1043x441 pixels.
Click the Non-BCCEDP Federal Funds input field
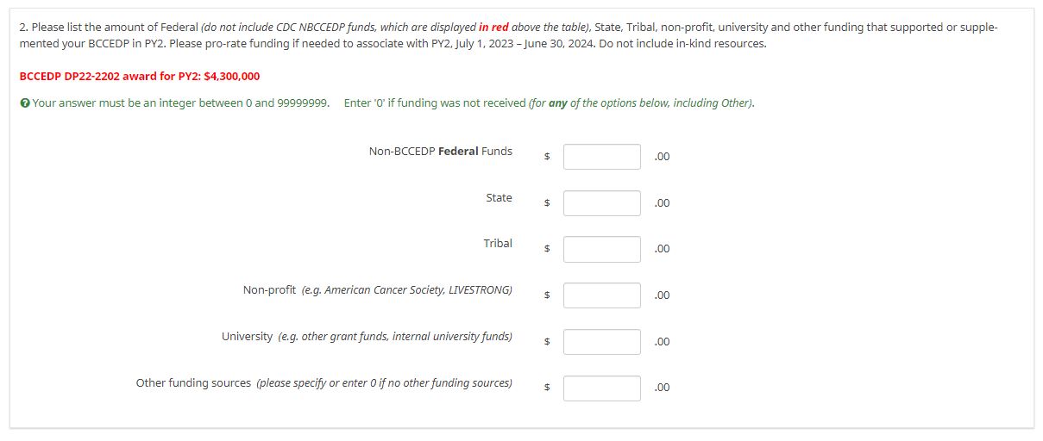tap(601, 157)
